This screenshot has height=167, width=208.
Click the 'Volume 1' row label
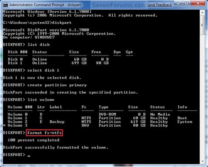click(18, 118)
